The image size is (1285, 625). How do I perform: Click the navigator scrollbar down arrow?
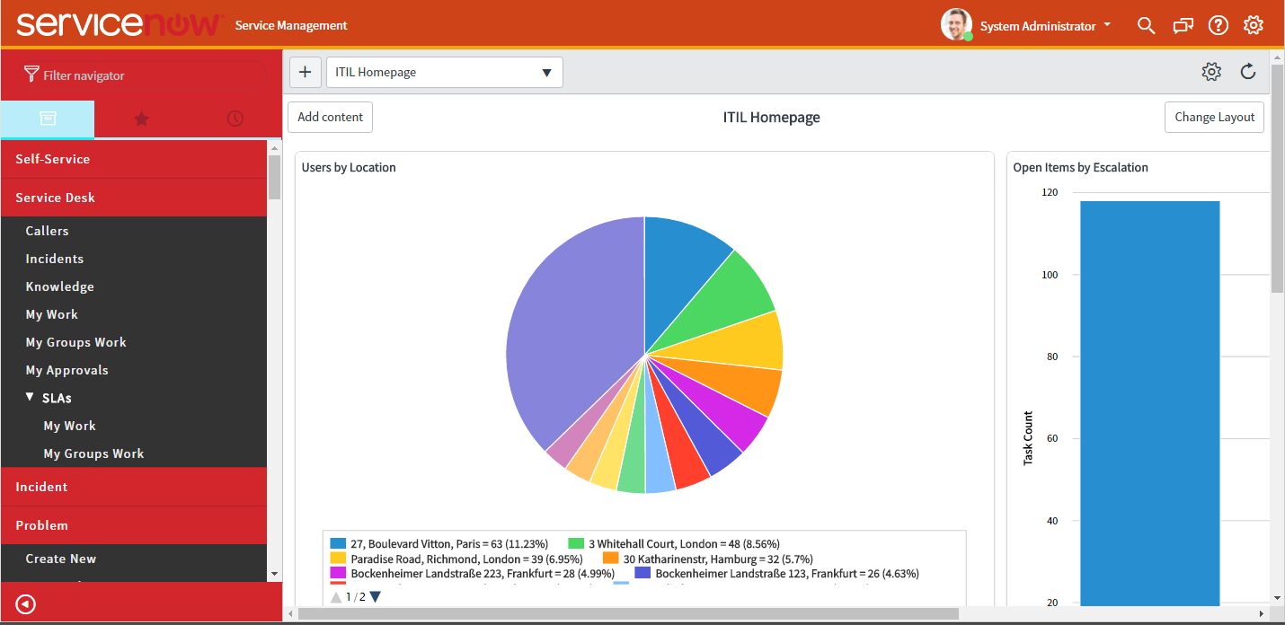point(274,573)
